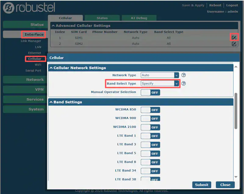Enable the WCDMA 2100 band
Viewport: 244px width, 194px height.
pyautogui.click(x=150, y=127)
